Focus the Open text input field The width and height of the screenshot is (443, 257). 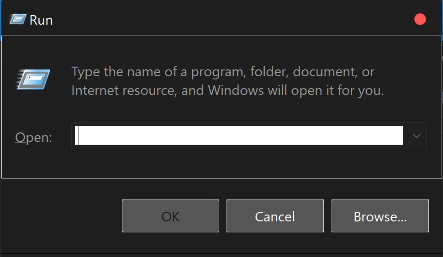237,136
